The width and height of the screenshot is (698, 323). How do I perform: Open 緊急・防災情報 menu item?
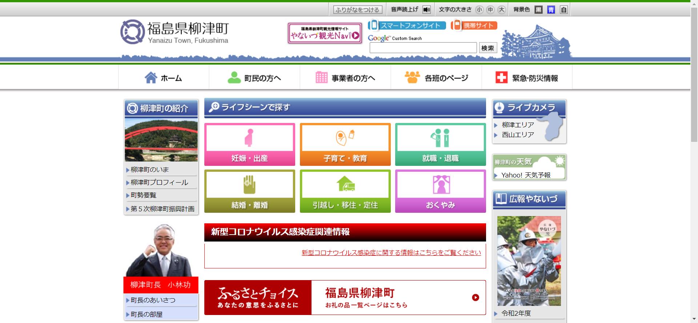(527, 78)
